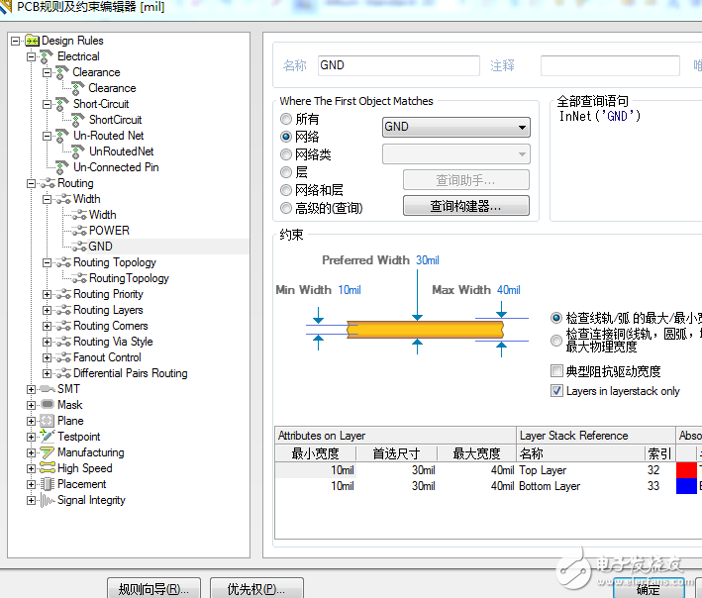Select the 网络 (Net) radio button
The image size is (702, 598).
pos(285,137)
